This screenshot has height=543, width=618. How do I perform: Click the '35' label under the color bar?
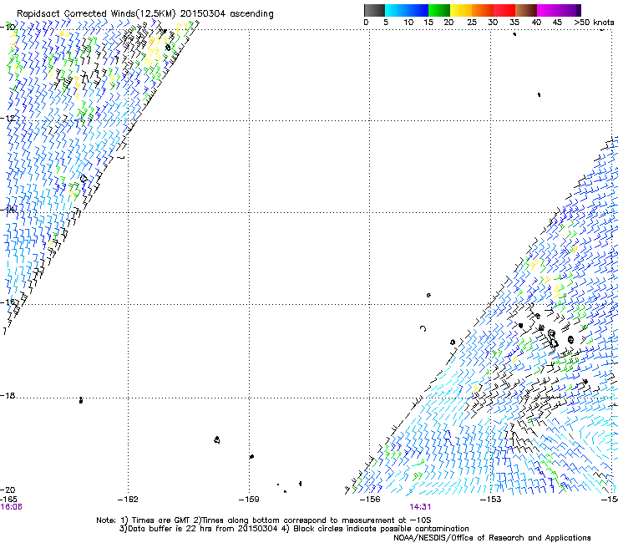[x=514, y=23]
